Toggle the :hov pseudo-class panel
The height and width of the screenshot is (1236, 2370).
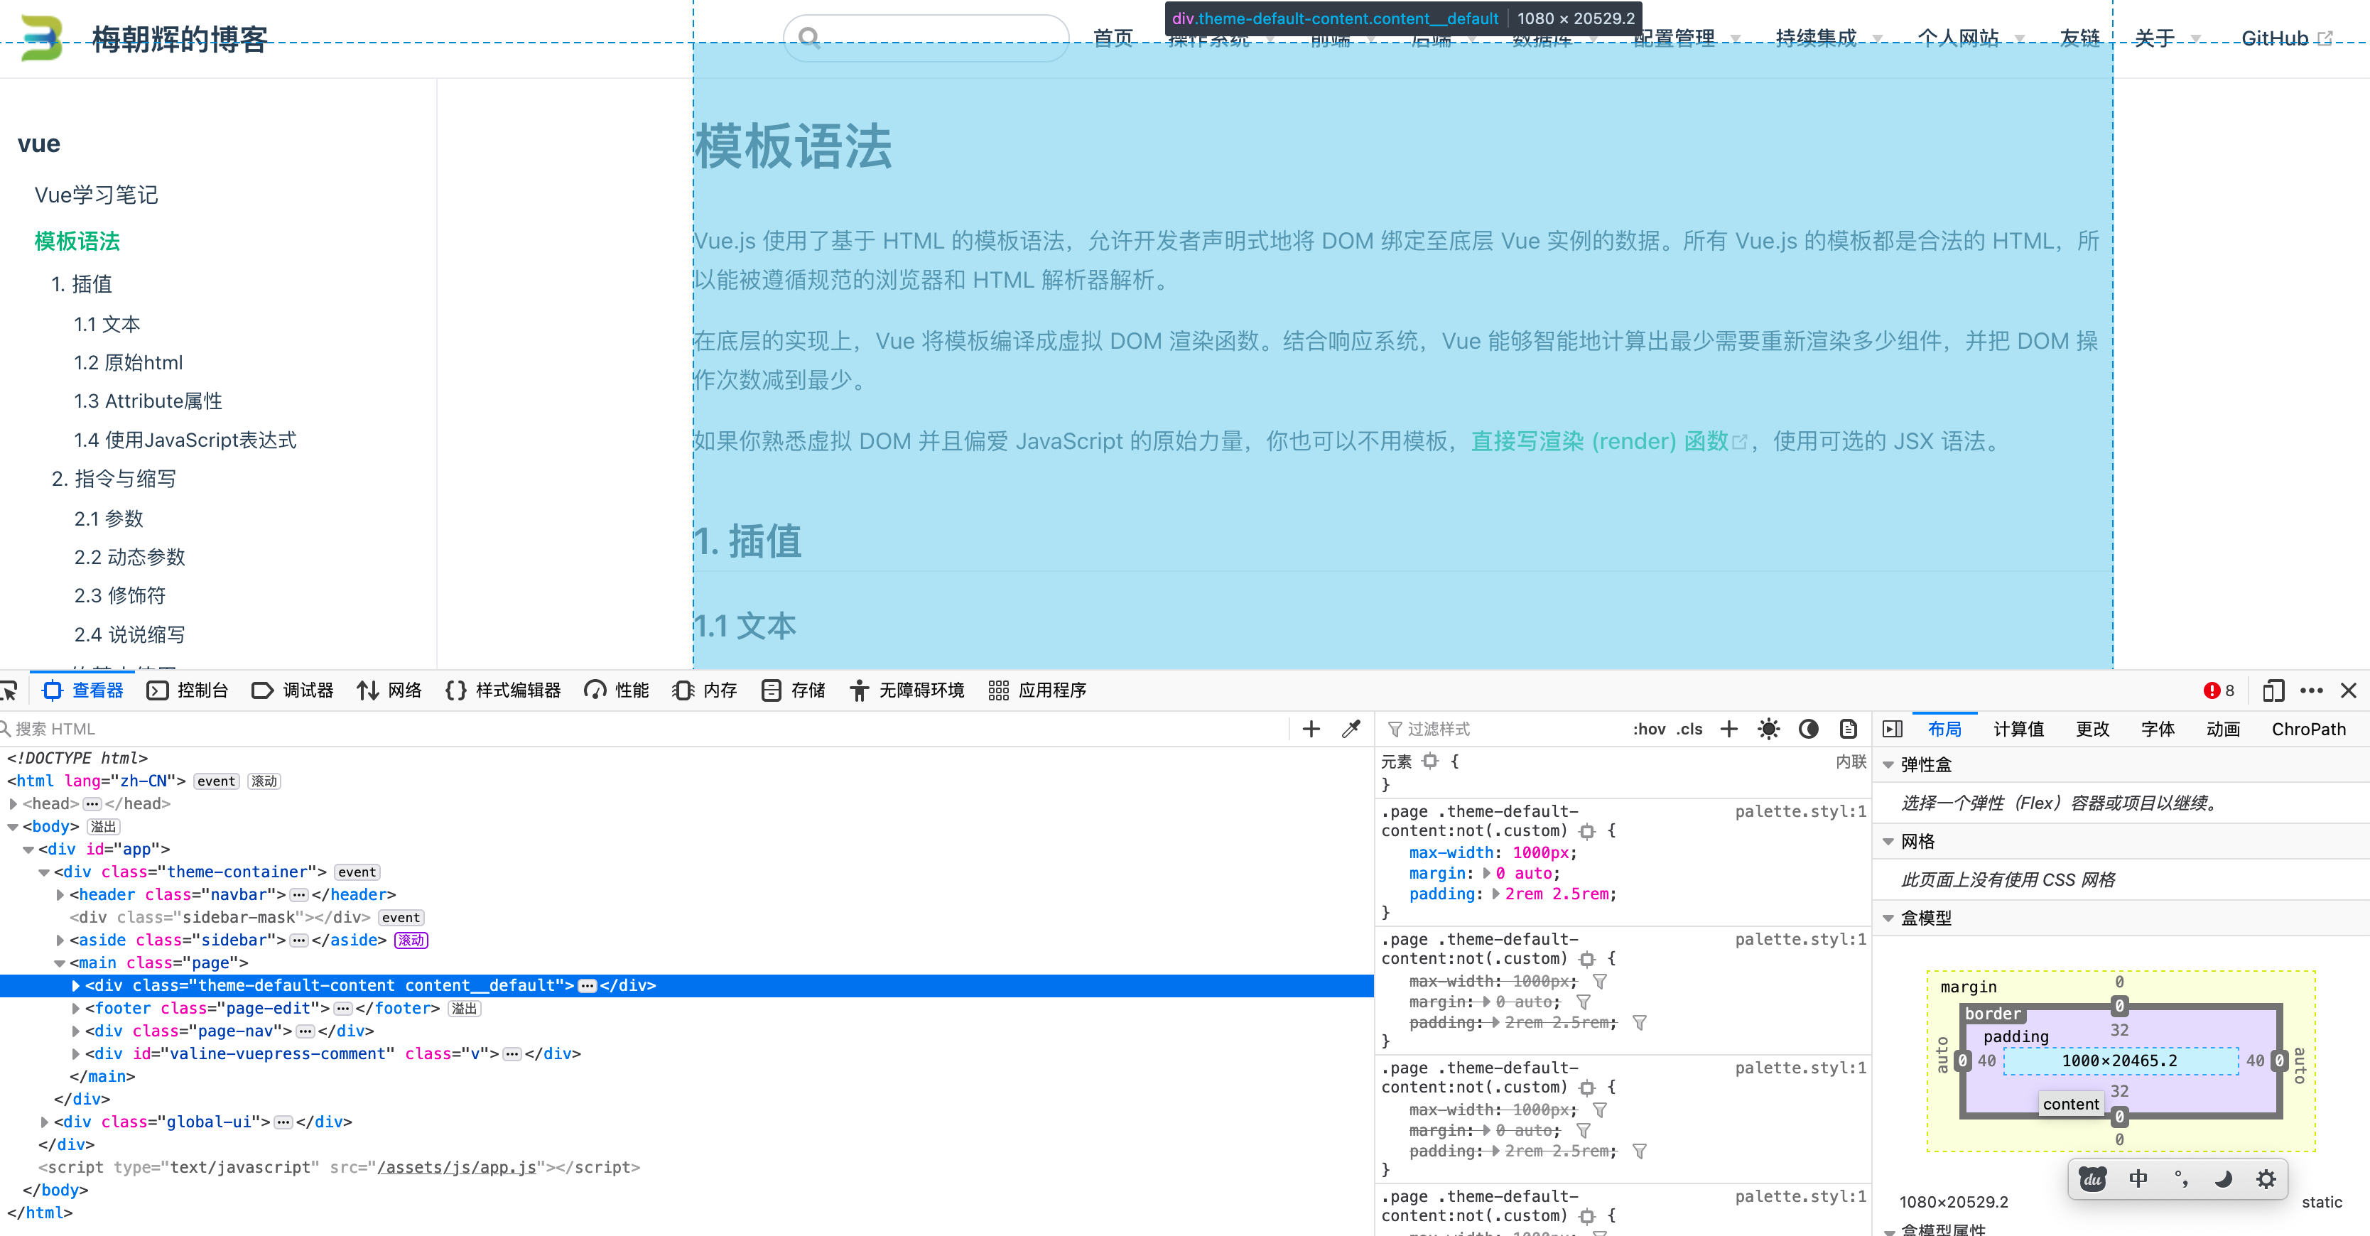coord(1649,730)
